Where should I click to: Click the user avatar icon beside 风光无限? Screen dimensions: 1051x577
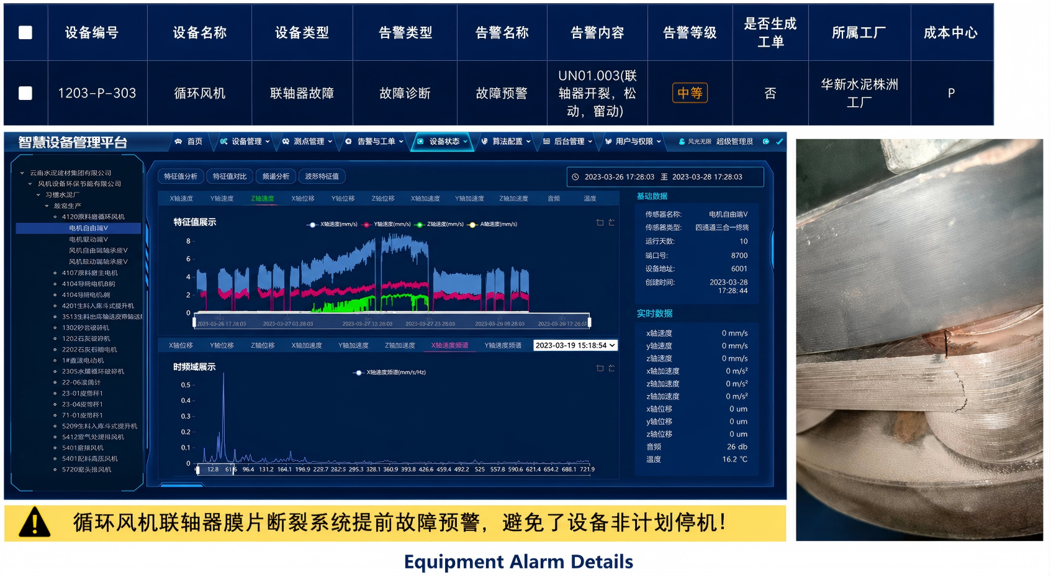(x=682, y=142)
